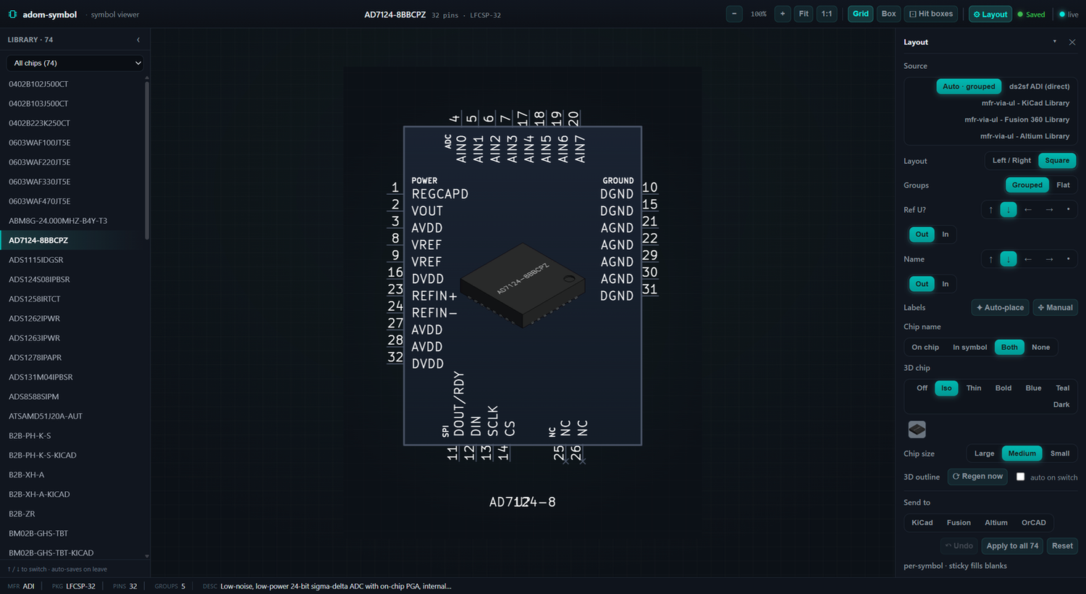Screen dimensions: 1086x594
Task: Select ATSAMD51J20A-AUT in the library list
Action: 72,417
